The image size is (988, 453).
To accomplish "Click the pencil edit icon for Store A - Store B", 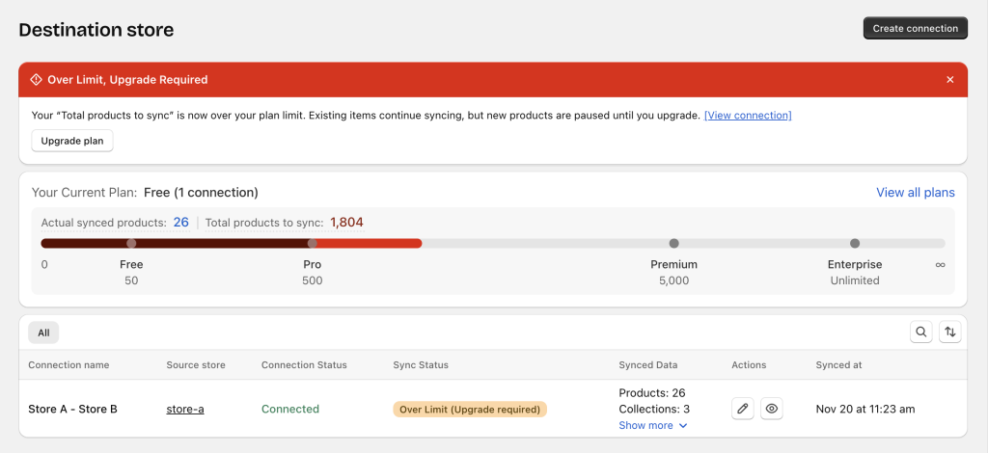I will pos(742,409).
